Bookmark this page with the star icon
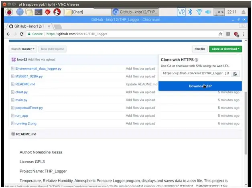Image resolution: width=252 pixels, height=188 pixels. pos(221,34)
